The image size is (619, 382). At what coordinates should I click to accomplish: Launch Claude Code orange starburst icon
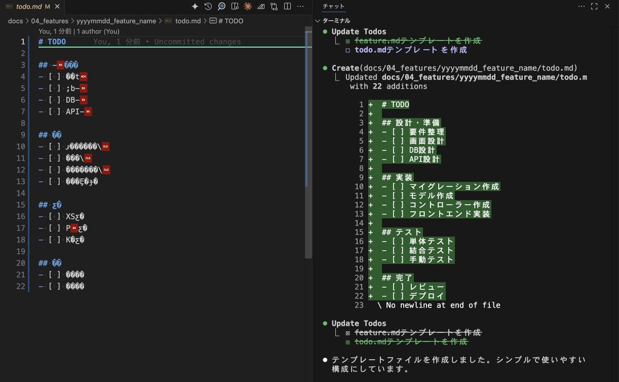click(248, 6)
